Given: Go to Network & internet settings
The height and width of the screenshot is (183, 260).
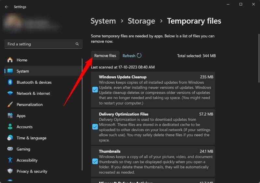Looking at the screenshot, I should click(x=43, y=93).
